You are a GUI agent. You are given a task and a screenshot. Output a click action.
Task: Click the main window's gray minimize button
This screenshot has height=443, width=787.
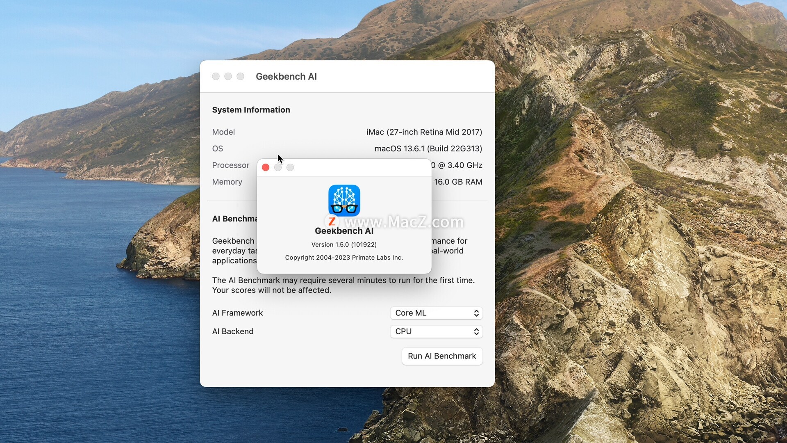point(228,76)
